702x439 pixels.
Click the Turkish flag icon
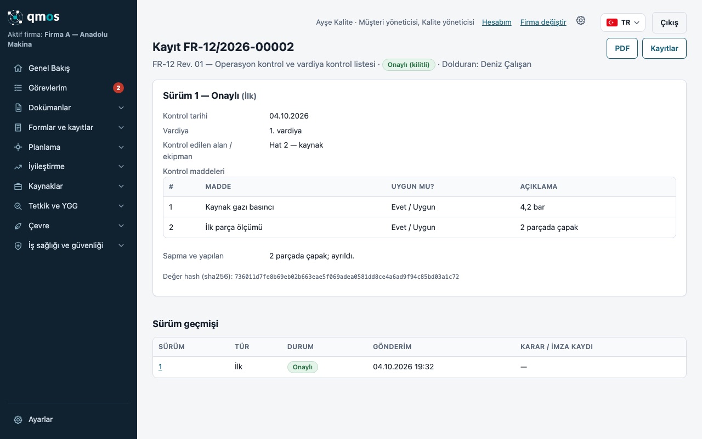coord(612,22)
